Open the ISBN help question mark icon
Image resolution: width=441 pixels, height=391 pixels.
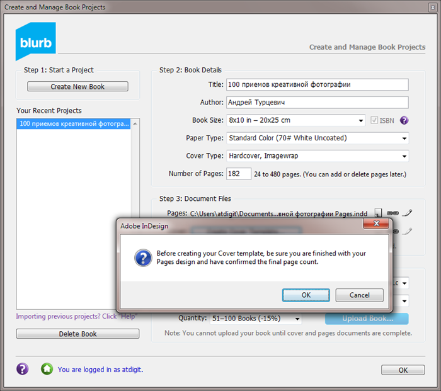404,120
